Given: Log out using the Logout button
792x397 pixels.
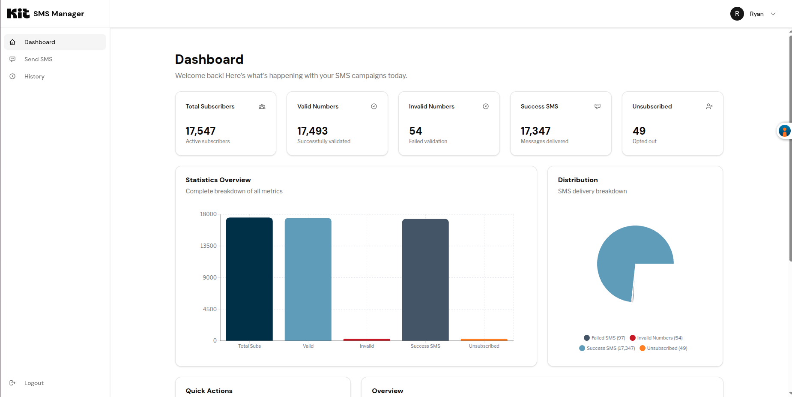Looking at the screenshot, I should 34,383.
